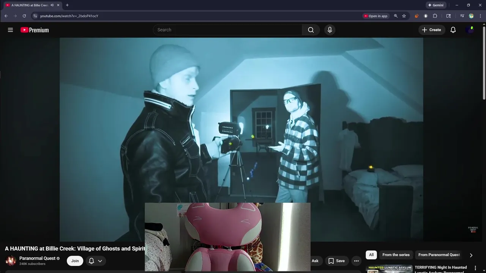Viewport: 486px width, 273px height.
Task: Open YouTube notifications bell
Action: (453, 30)
